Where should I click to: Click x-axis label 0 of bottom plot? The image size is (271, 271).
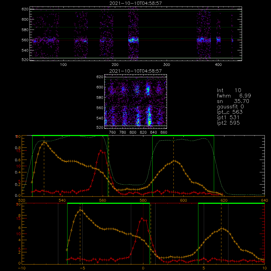click(143, 268)
